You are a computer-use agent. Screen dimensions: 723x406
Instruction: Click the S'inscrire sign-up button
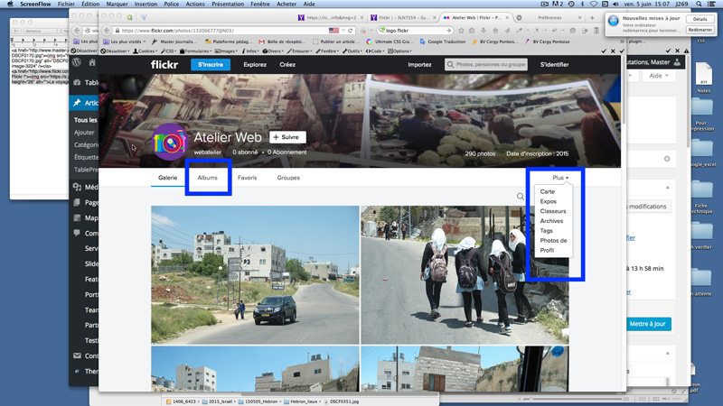211,65
